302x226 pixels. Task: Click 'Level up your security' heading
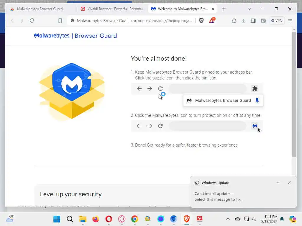(71, 194)
